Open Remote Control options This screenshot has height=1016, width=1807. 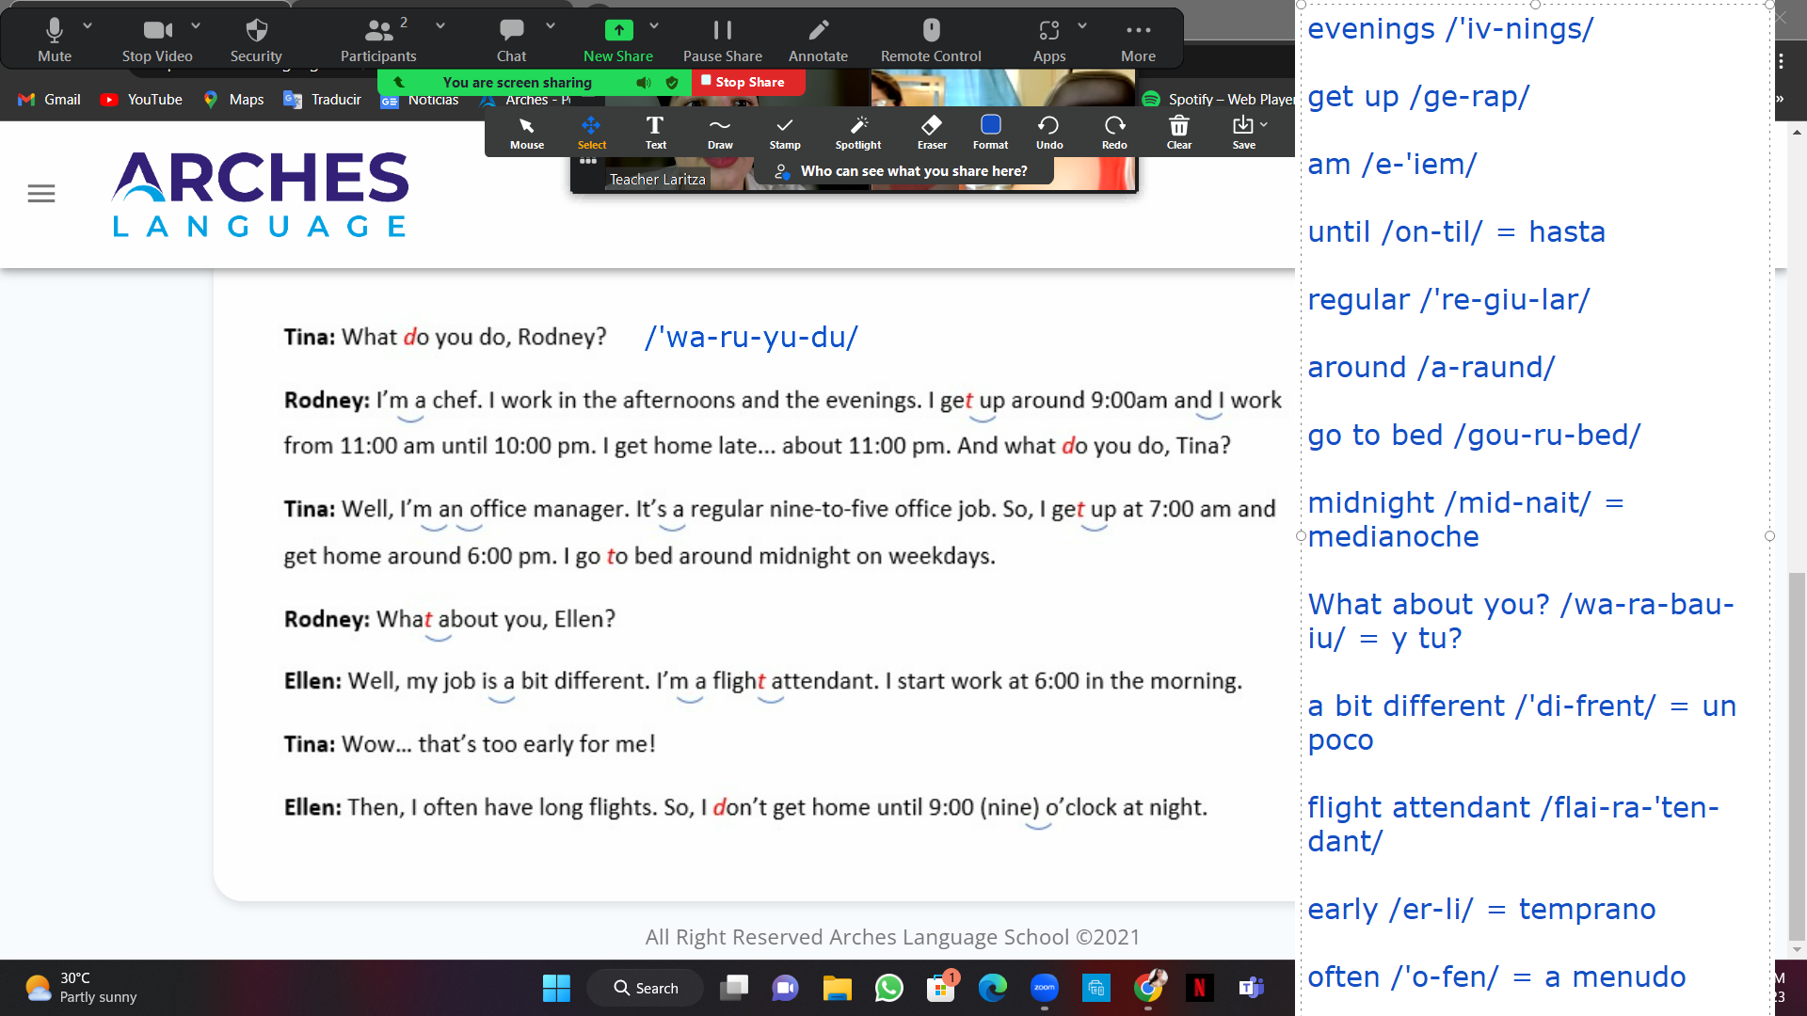coord(931,40)
